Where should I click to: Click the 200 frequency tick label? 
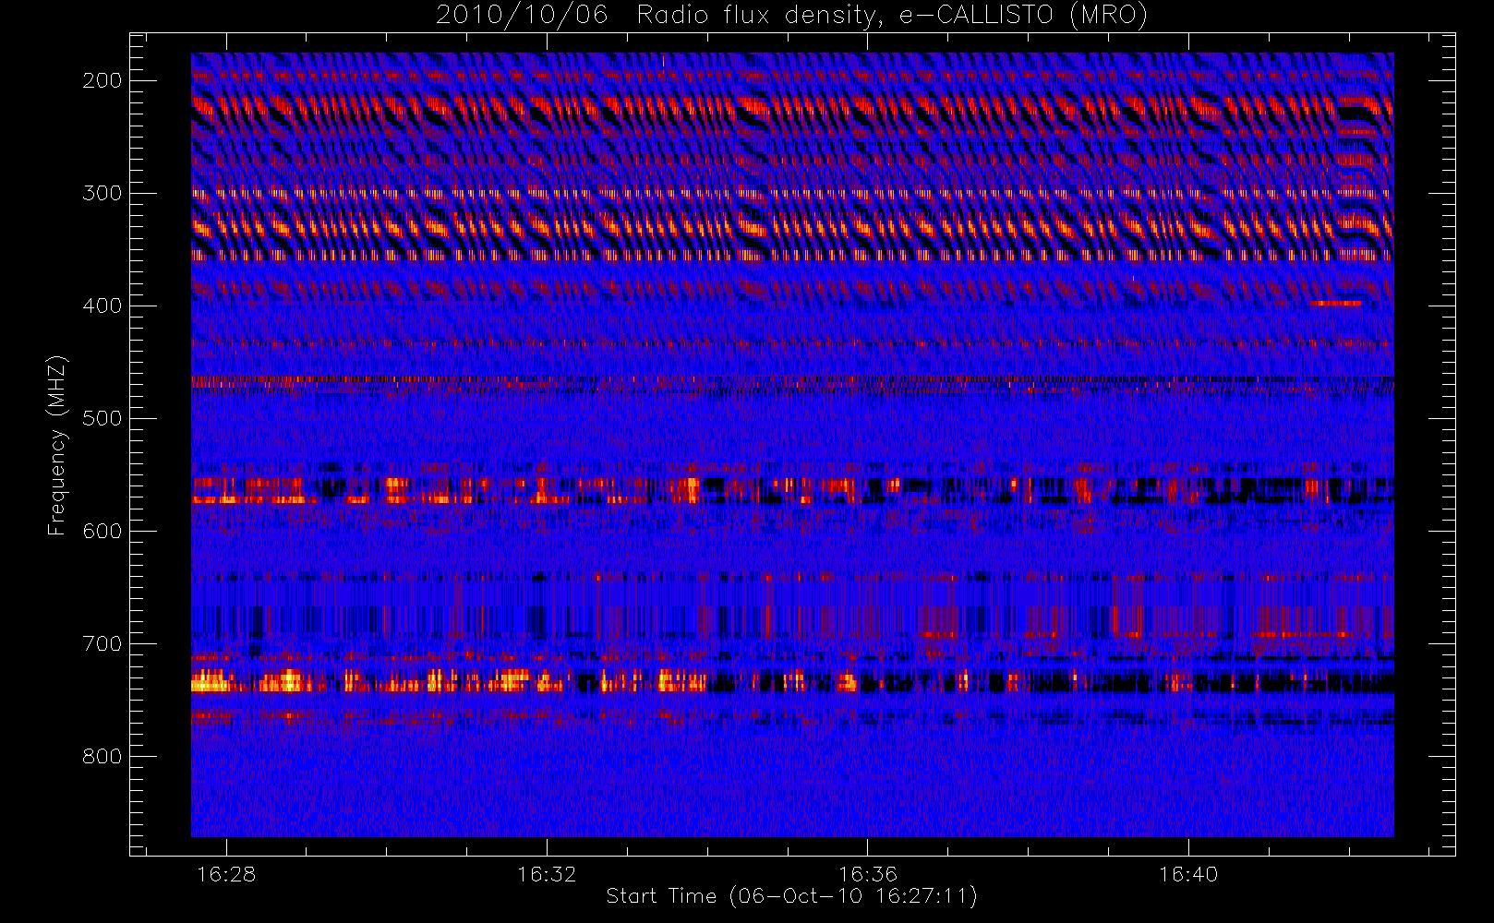(102, 80)
